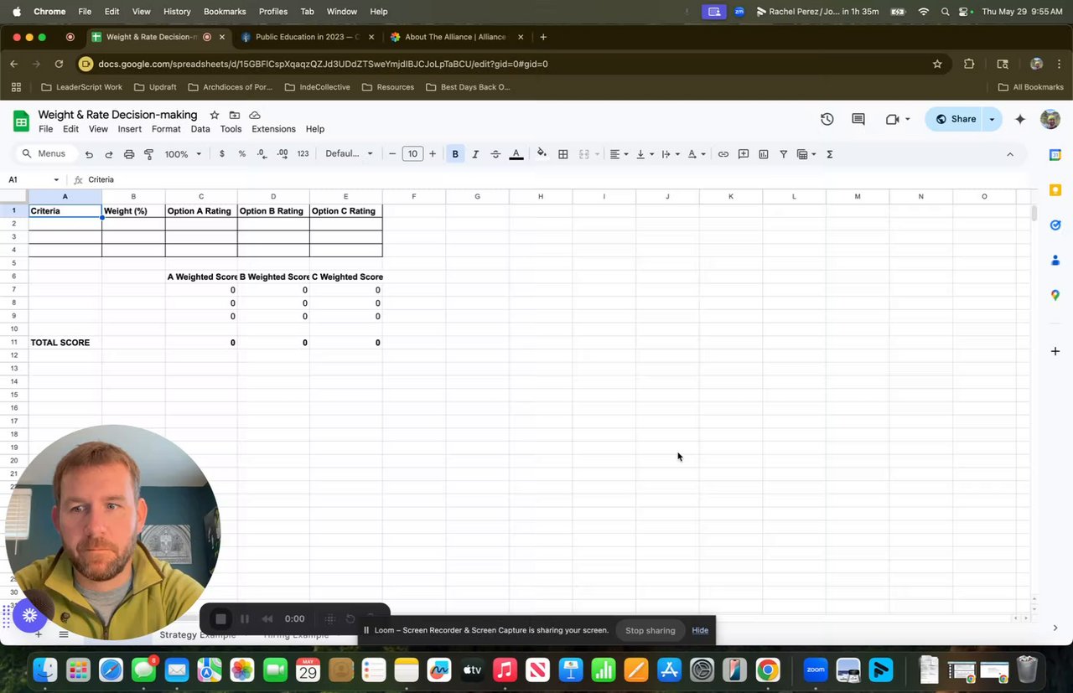Star the Weight & Rate Decision-making document

click(215, 115)
